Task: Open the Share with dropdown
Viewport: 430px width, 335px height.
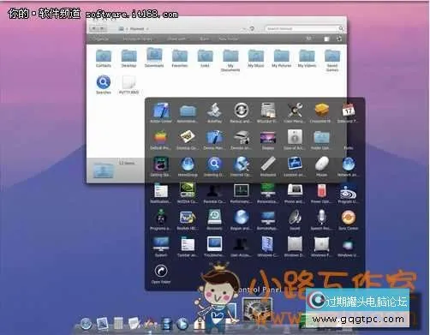Action: (176, 39)
